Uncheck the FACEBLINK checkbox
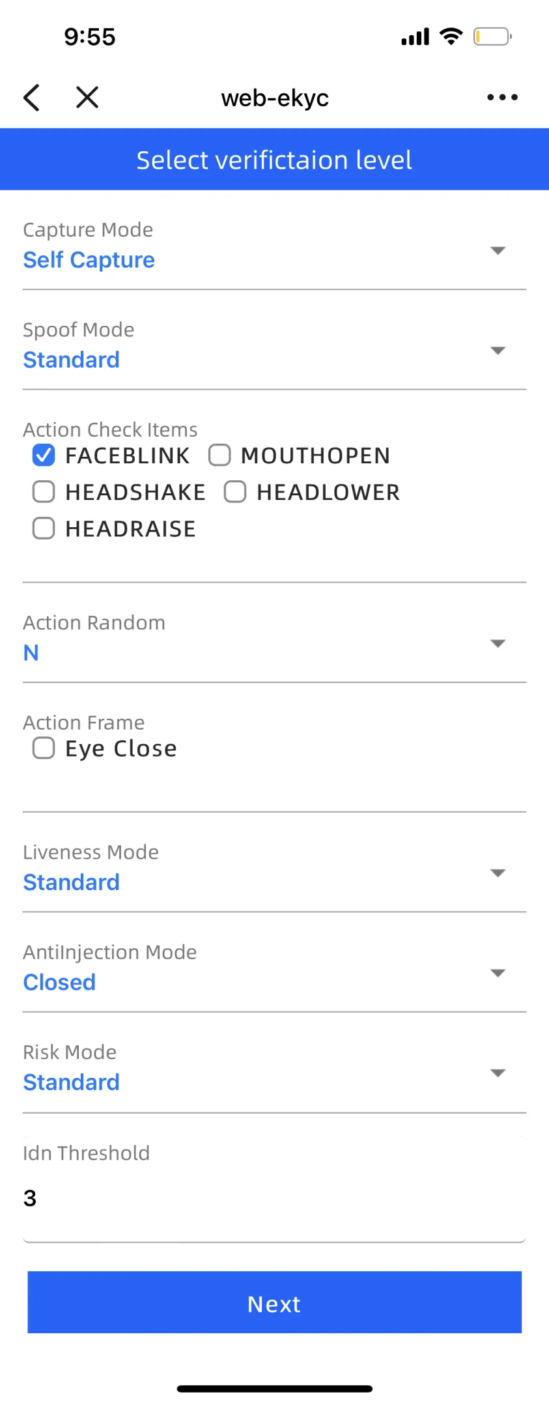Screen dimensions: 549x1403 click(44, 456)
